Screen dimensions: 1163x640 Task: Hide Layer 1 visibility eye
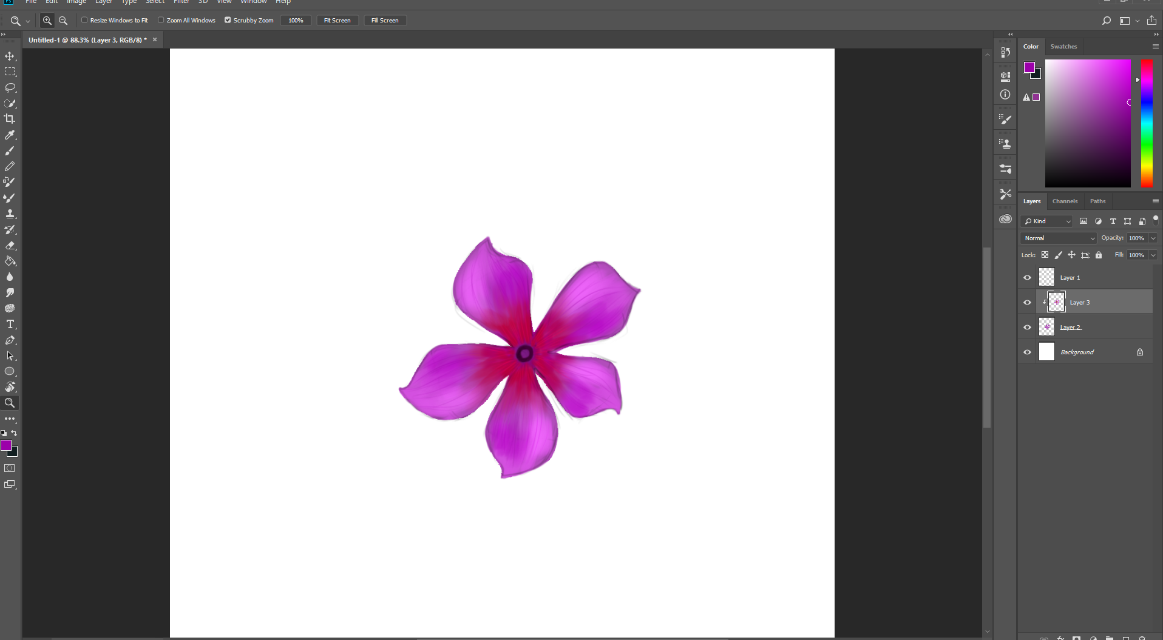(x=1027, y=277)
